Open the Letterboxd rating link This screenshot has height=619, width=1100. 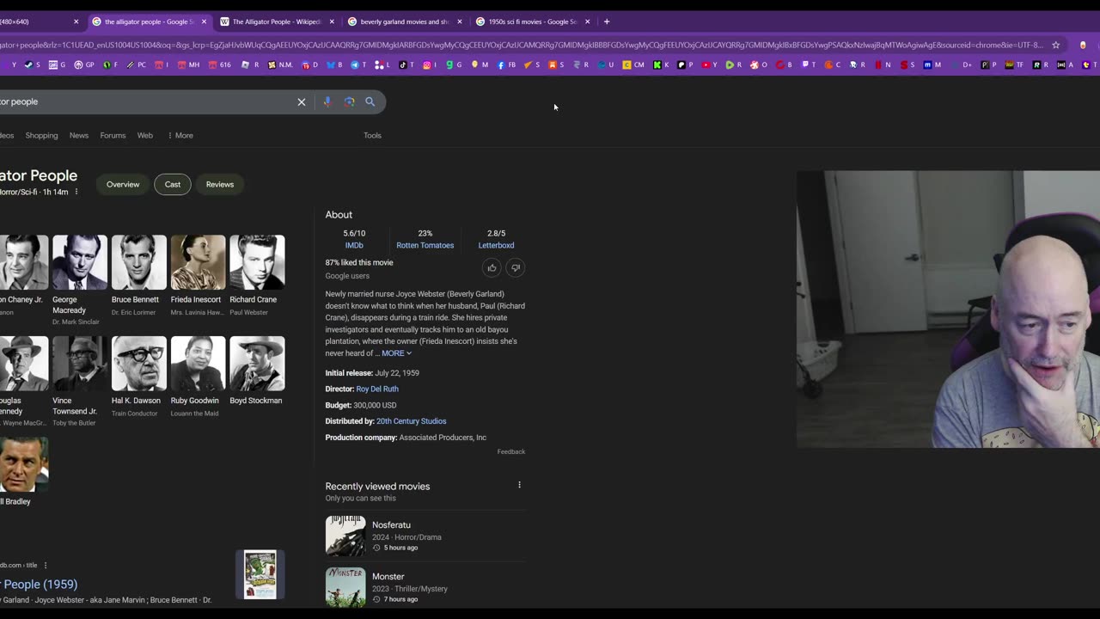coord(496,245)
